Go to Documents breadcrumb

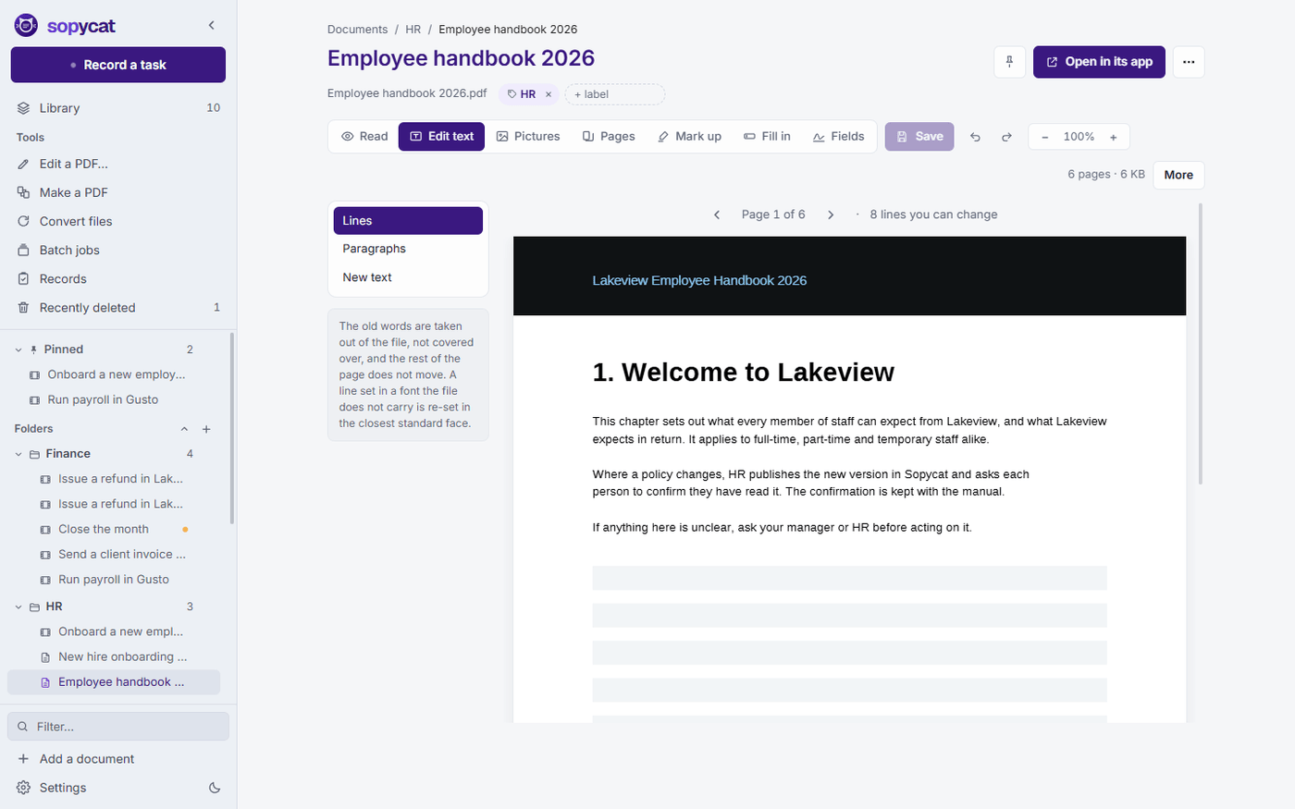click(357, 30)
